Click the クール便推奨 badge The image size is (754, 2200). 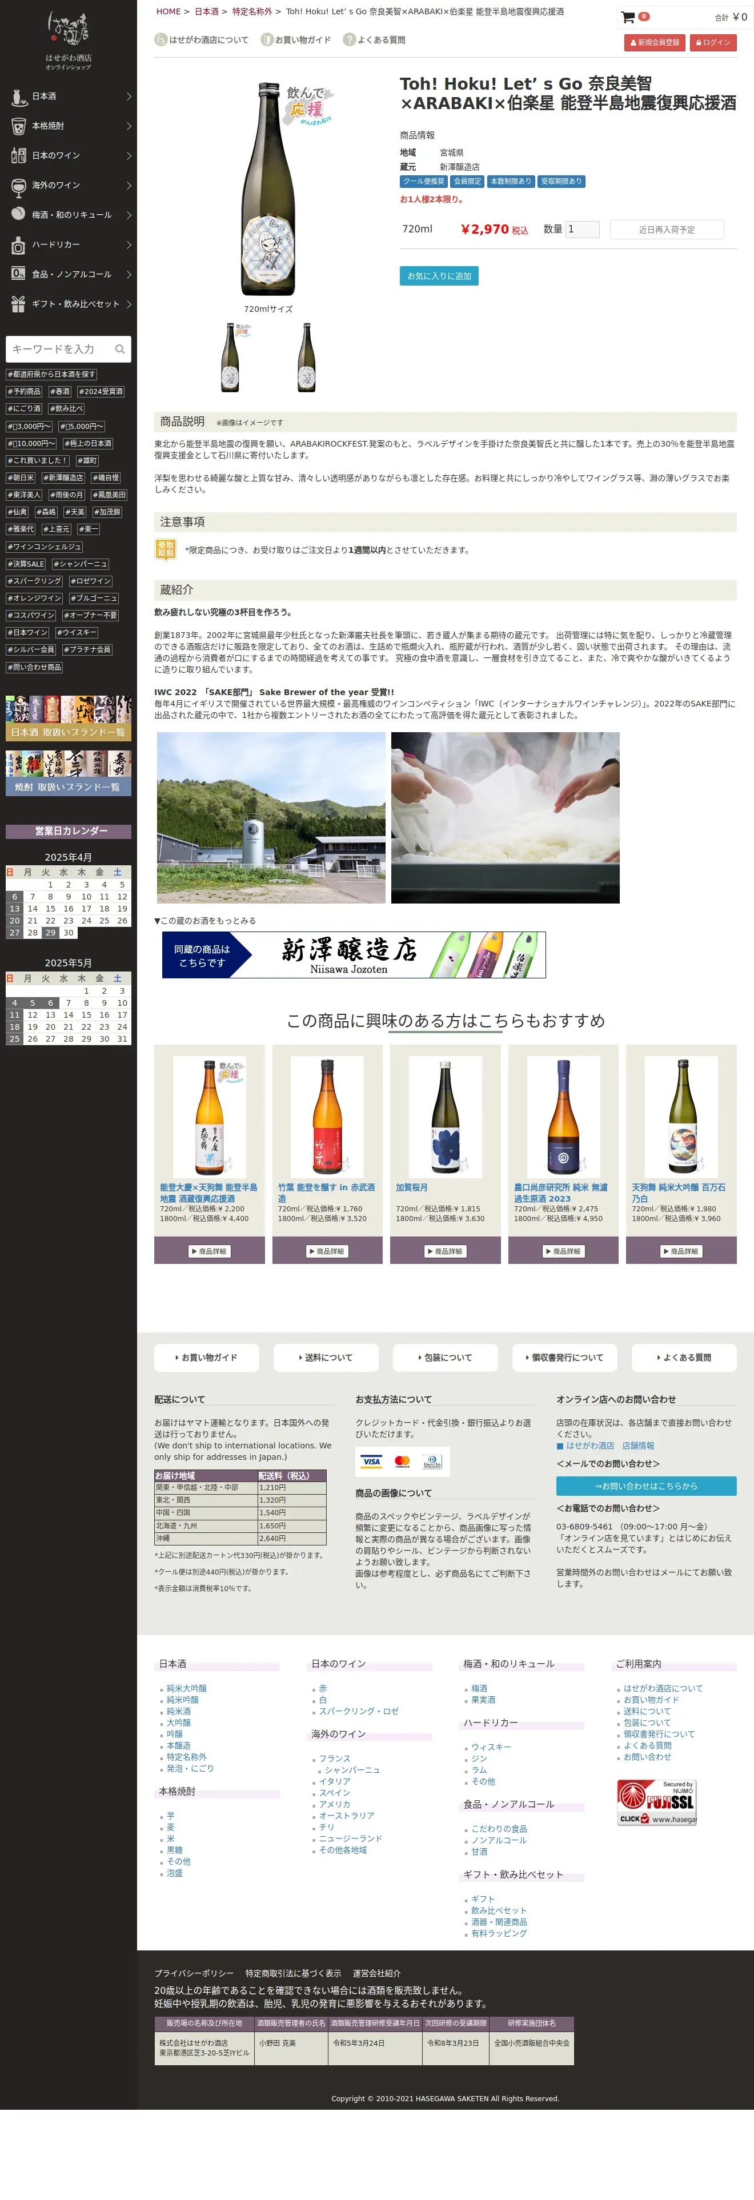click(423, 181)
